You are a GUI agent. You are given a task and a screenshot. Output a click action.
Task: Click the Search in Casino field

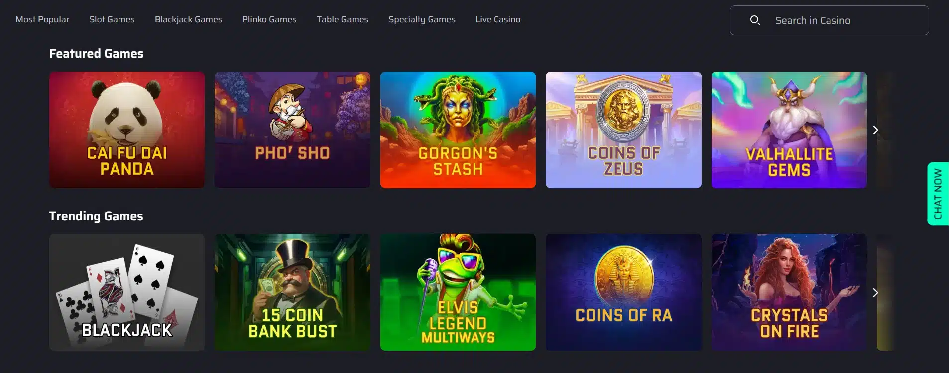point(829,20)
